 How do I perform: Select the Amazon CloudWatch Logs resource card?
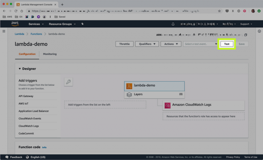203,106
